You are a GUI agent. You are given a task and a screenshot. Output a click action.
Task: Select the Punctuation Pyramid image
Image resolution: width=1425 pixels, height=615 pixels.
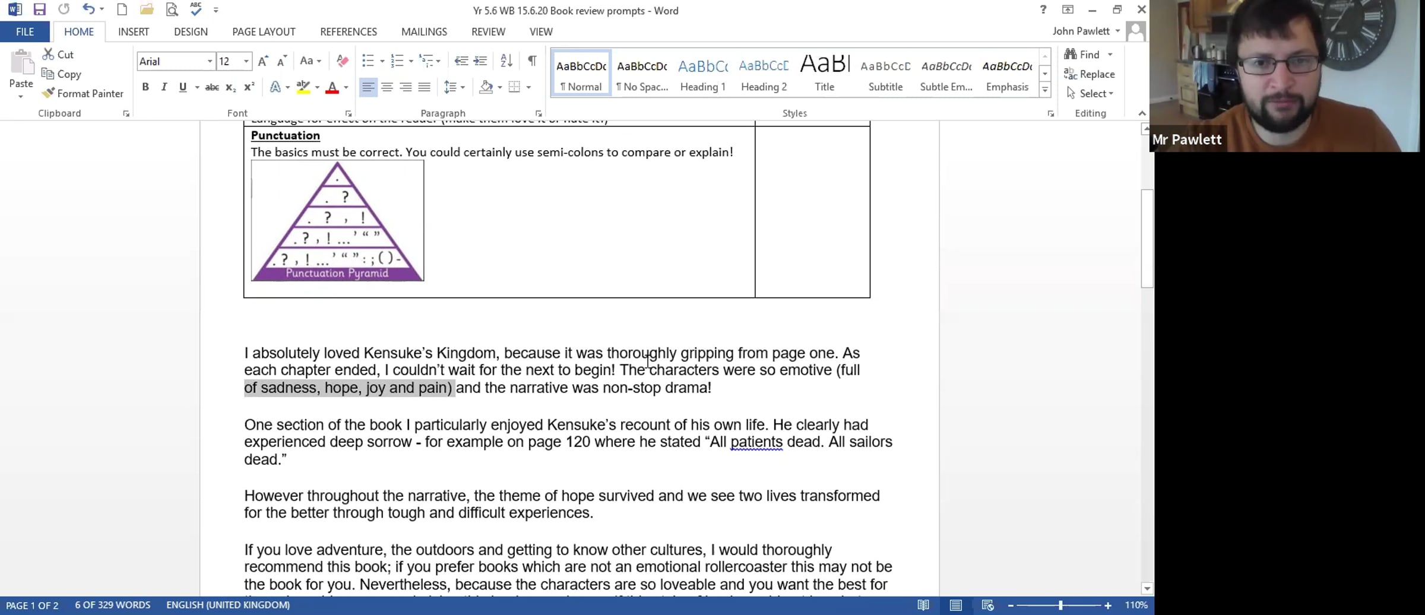pos(337,221)
